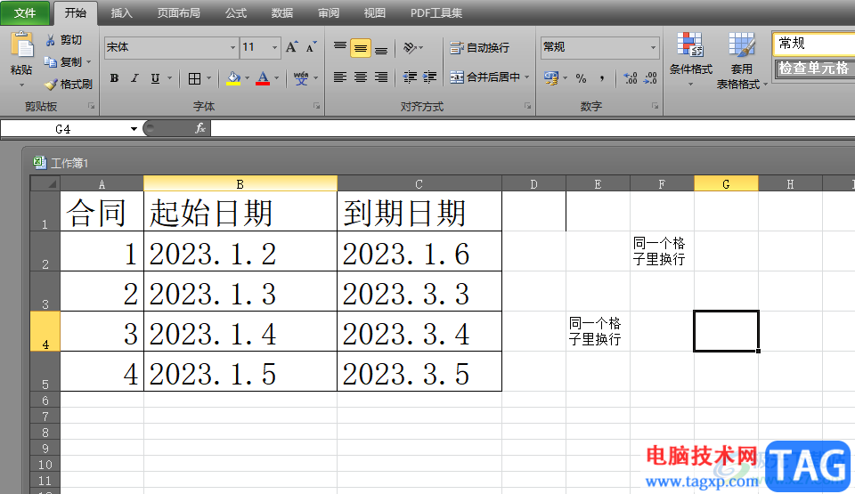
Task: Open the 字体 dialog launcher
Action: tap(317, 106)
